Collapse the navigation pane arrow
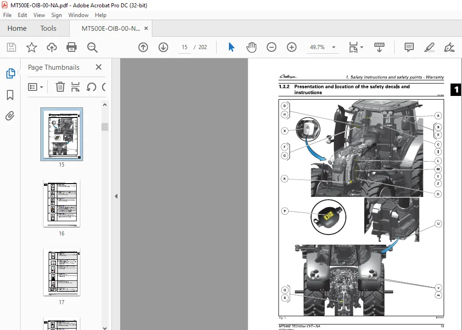 pos(116,196)
